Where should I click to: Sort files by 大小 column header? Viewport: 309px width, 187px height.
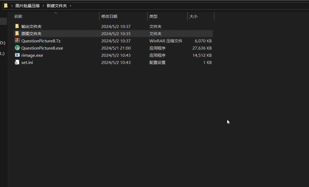(193, 16)
